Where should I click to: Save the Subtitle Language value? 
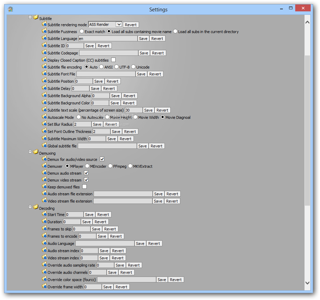pos(143,39)
